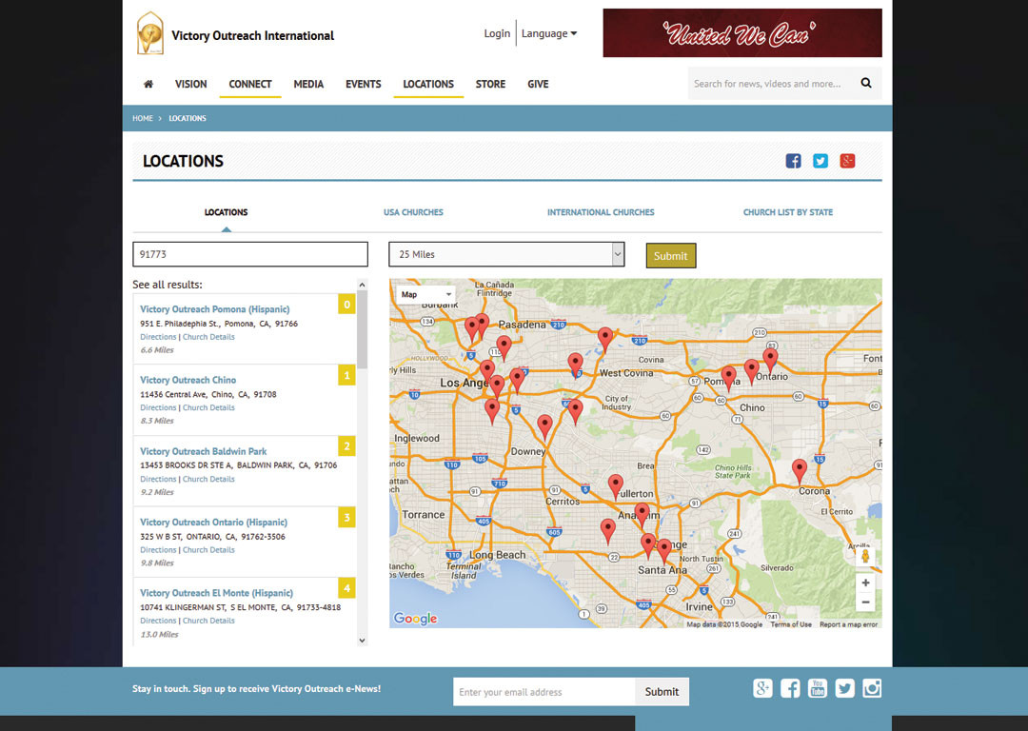Click the Street View pegman on the map
The width and height of the screenshot is (1028, 731).
click(x=865, y=557)
